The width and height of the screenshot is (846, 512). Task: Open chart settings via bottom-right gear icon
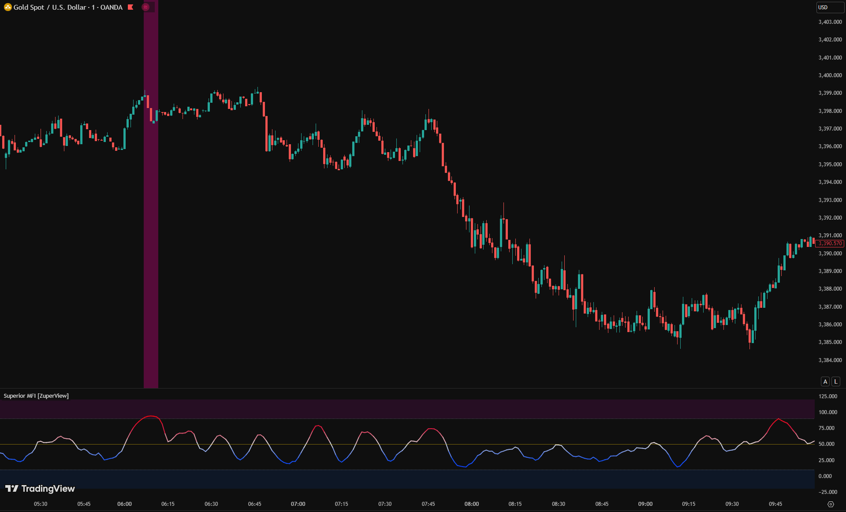(831, 504)
